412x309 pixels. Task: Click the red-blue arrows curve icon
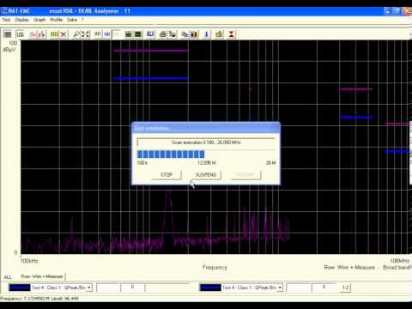coord(42,34)
